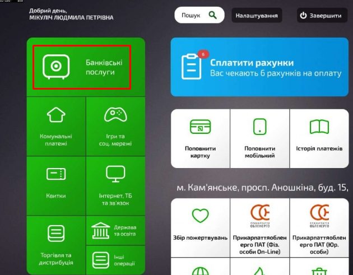Open Банківські послуги safe icon

pyautogui.click(x=55, y=67)
